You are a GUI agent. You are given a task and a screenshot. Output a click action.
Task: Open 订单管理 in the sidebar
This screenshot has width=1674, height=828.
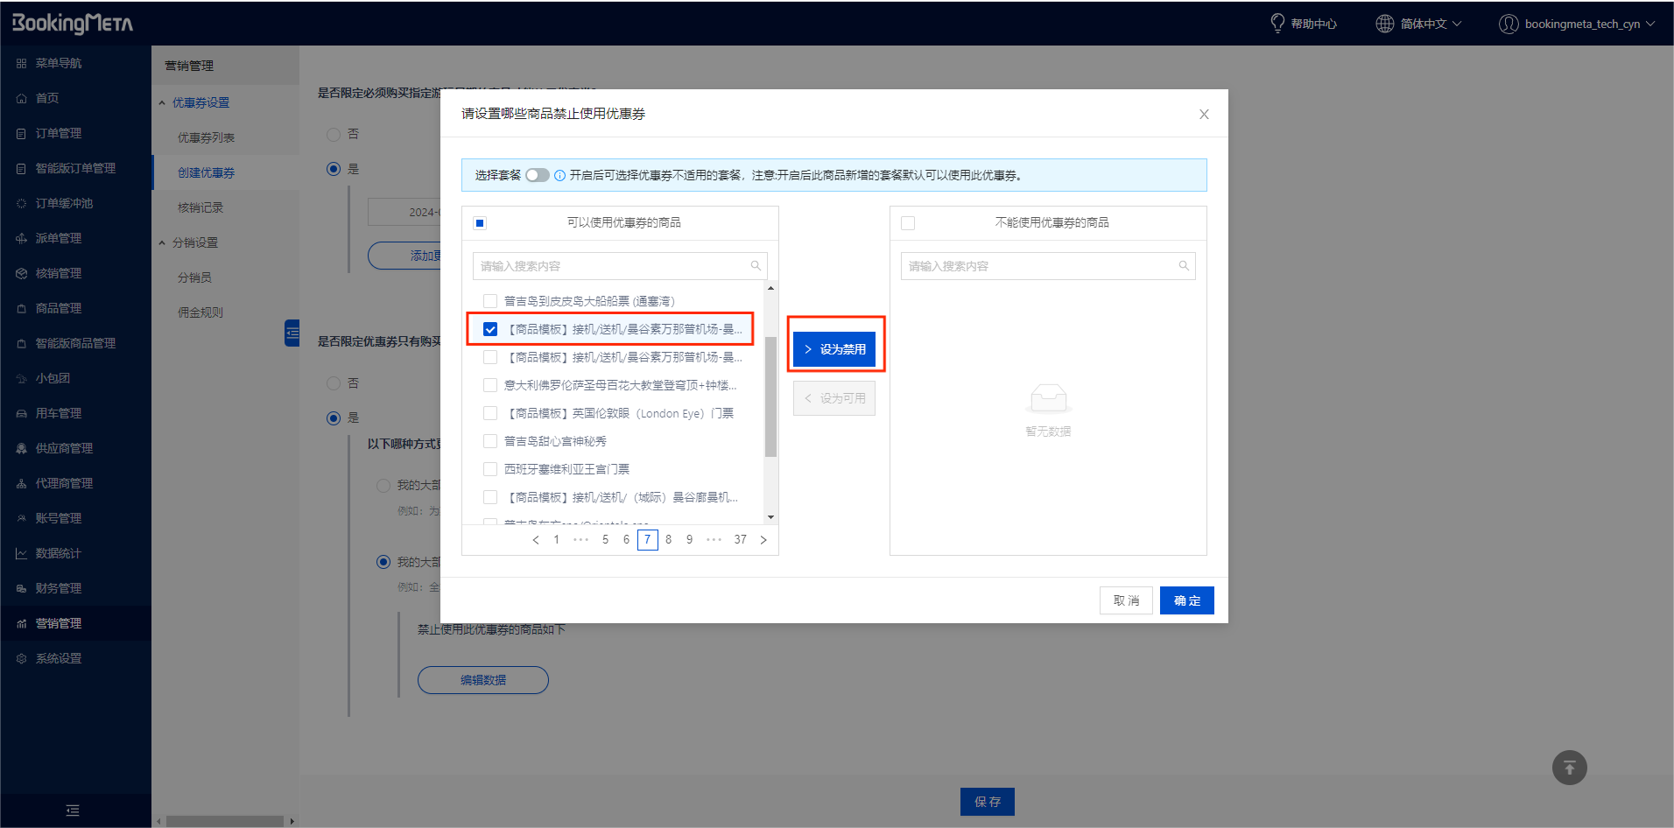tap(58, 133)
